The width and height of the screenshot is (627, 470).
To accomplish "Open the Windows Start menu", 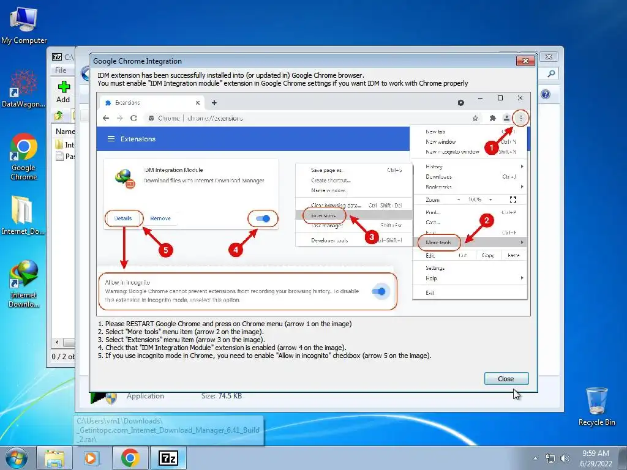I will point(17,458).
